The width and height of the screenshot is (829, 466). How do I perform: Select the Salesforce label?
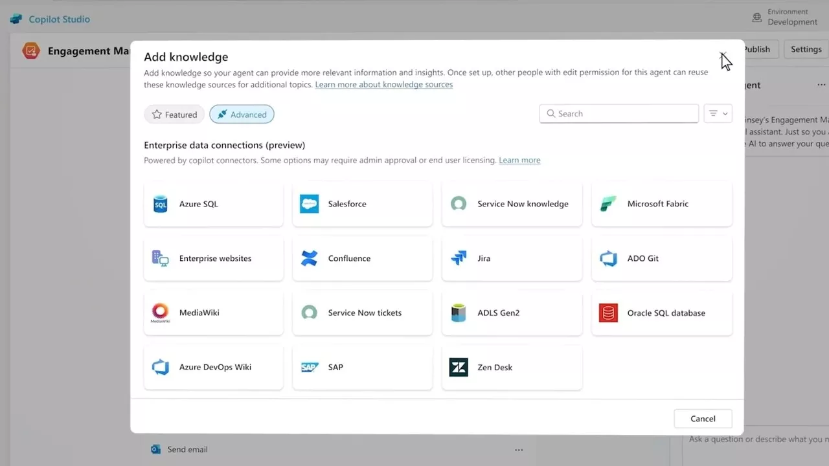[x=347, y=204]
